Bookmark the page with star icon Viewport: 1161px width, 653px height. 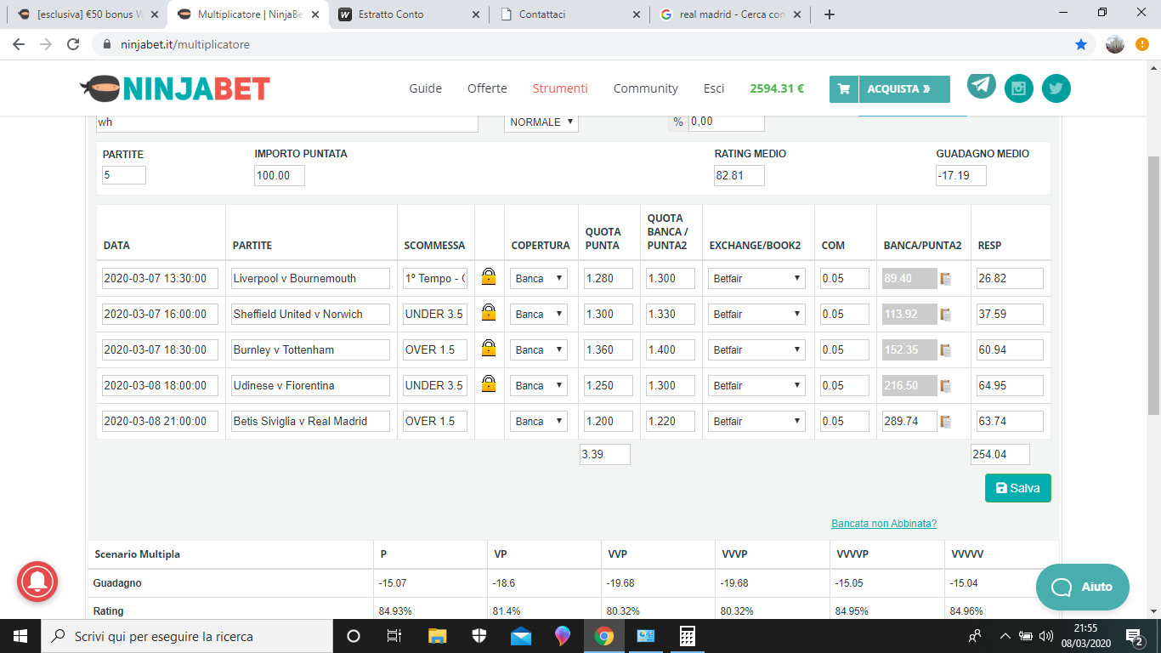pyautogui.click(x=1081, y=44)
